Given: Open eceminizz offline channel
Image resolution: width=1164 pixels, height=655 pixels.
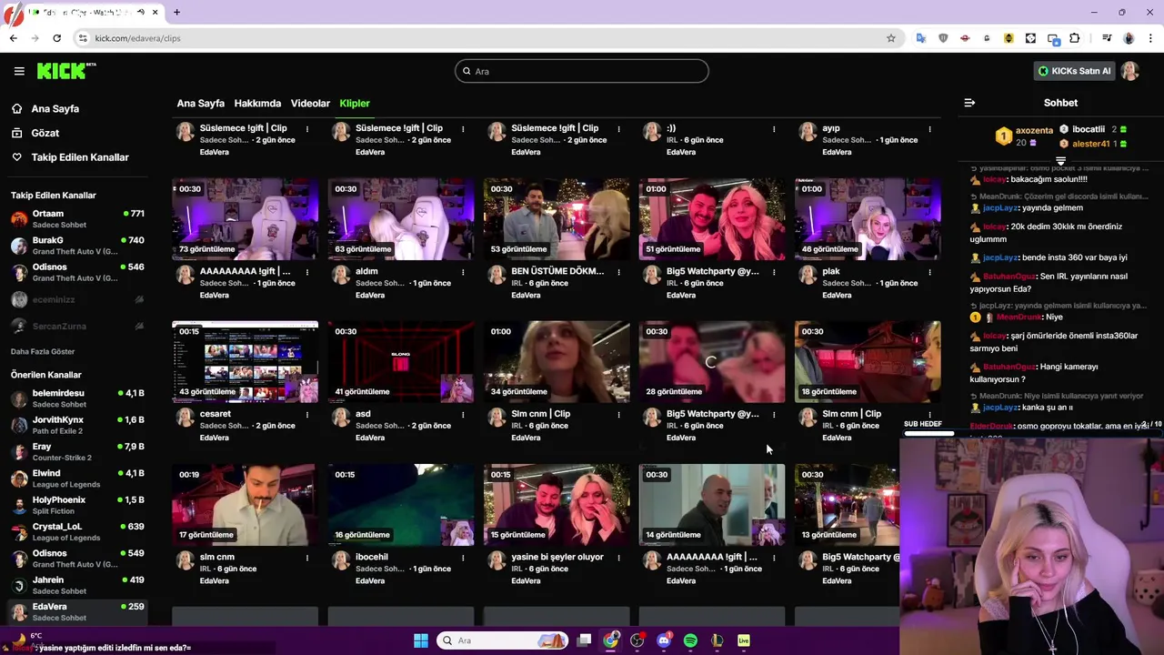Looking at the screenshot, I should click(x=76, y=299).
